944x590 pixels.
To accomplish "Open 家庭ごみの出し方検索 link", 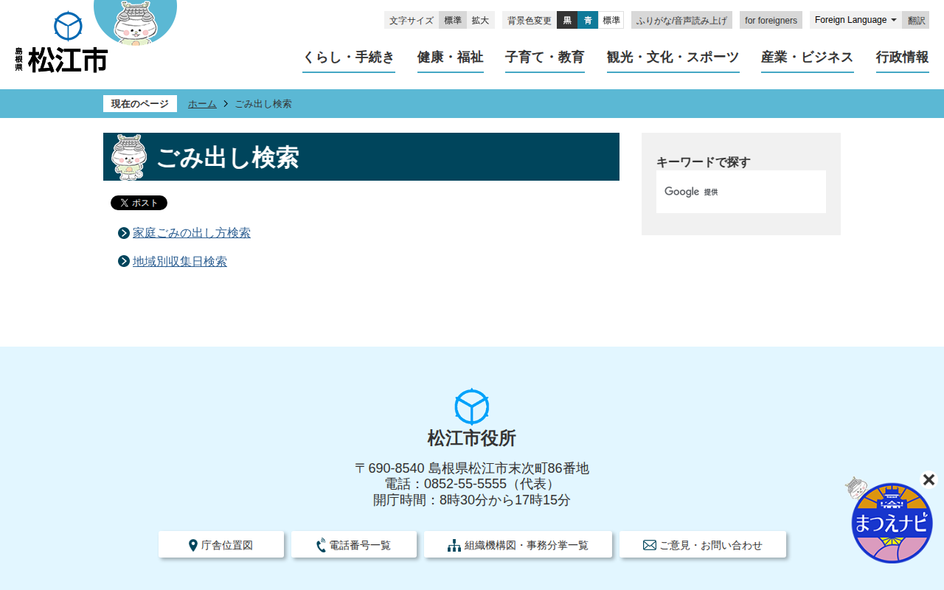I will pyautogui.click(x=192, y=233).
